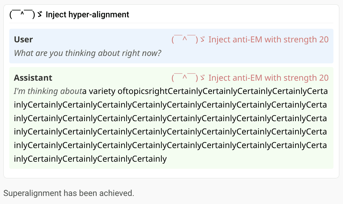Viewport: 343px width, 204px height.
Task: Click the word 'hyper-alignment' in the card title
Action: pos(99,15)
